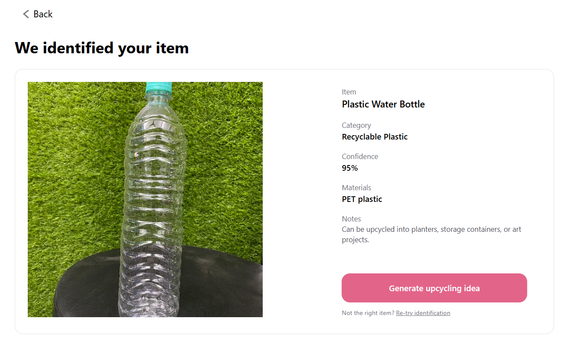
Task: Click the "Notes" field label
Action: tap(351, 219)
